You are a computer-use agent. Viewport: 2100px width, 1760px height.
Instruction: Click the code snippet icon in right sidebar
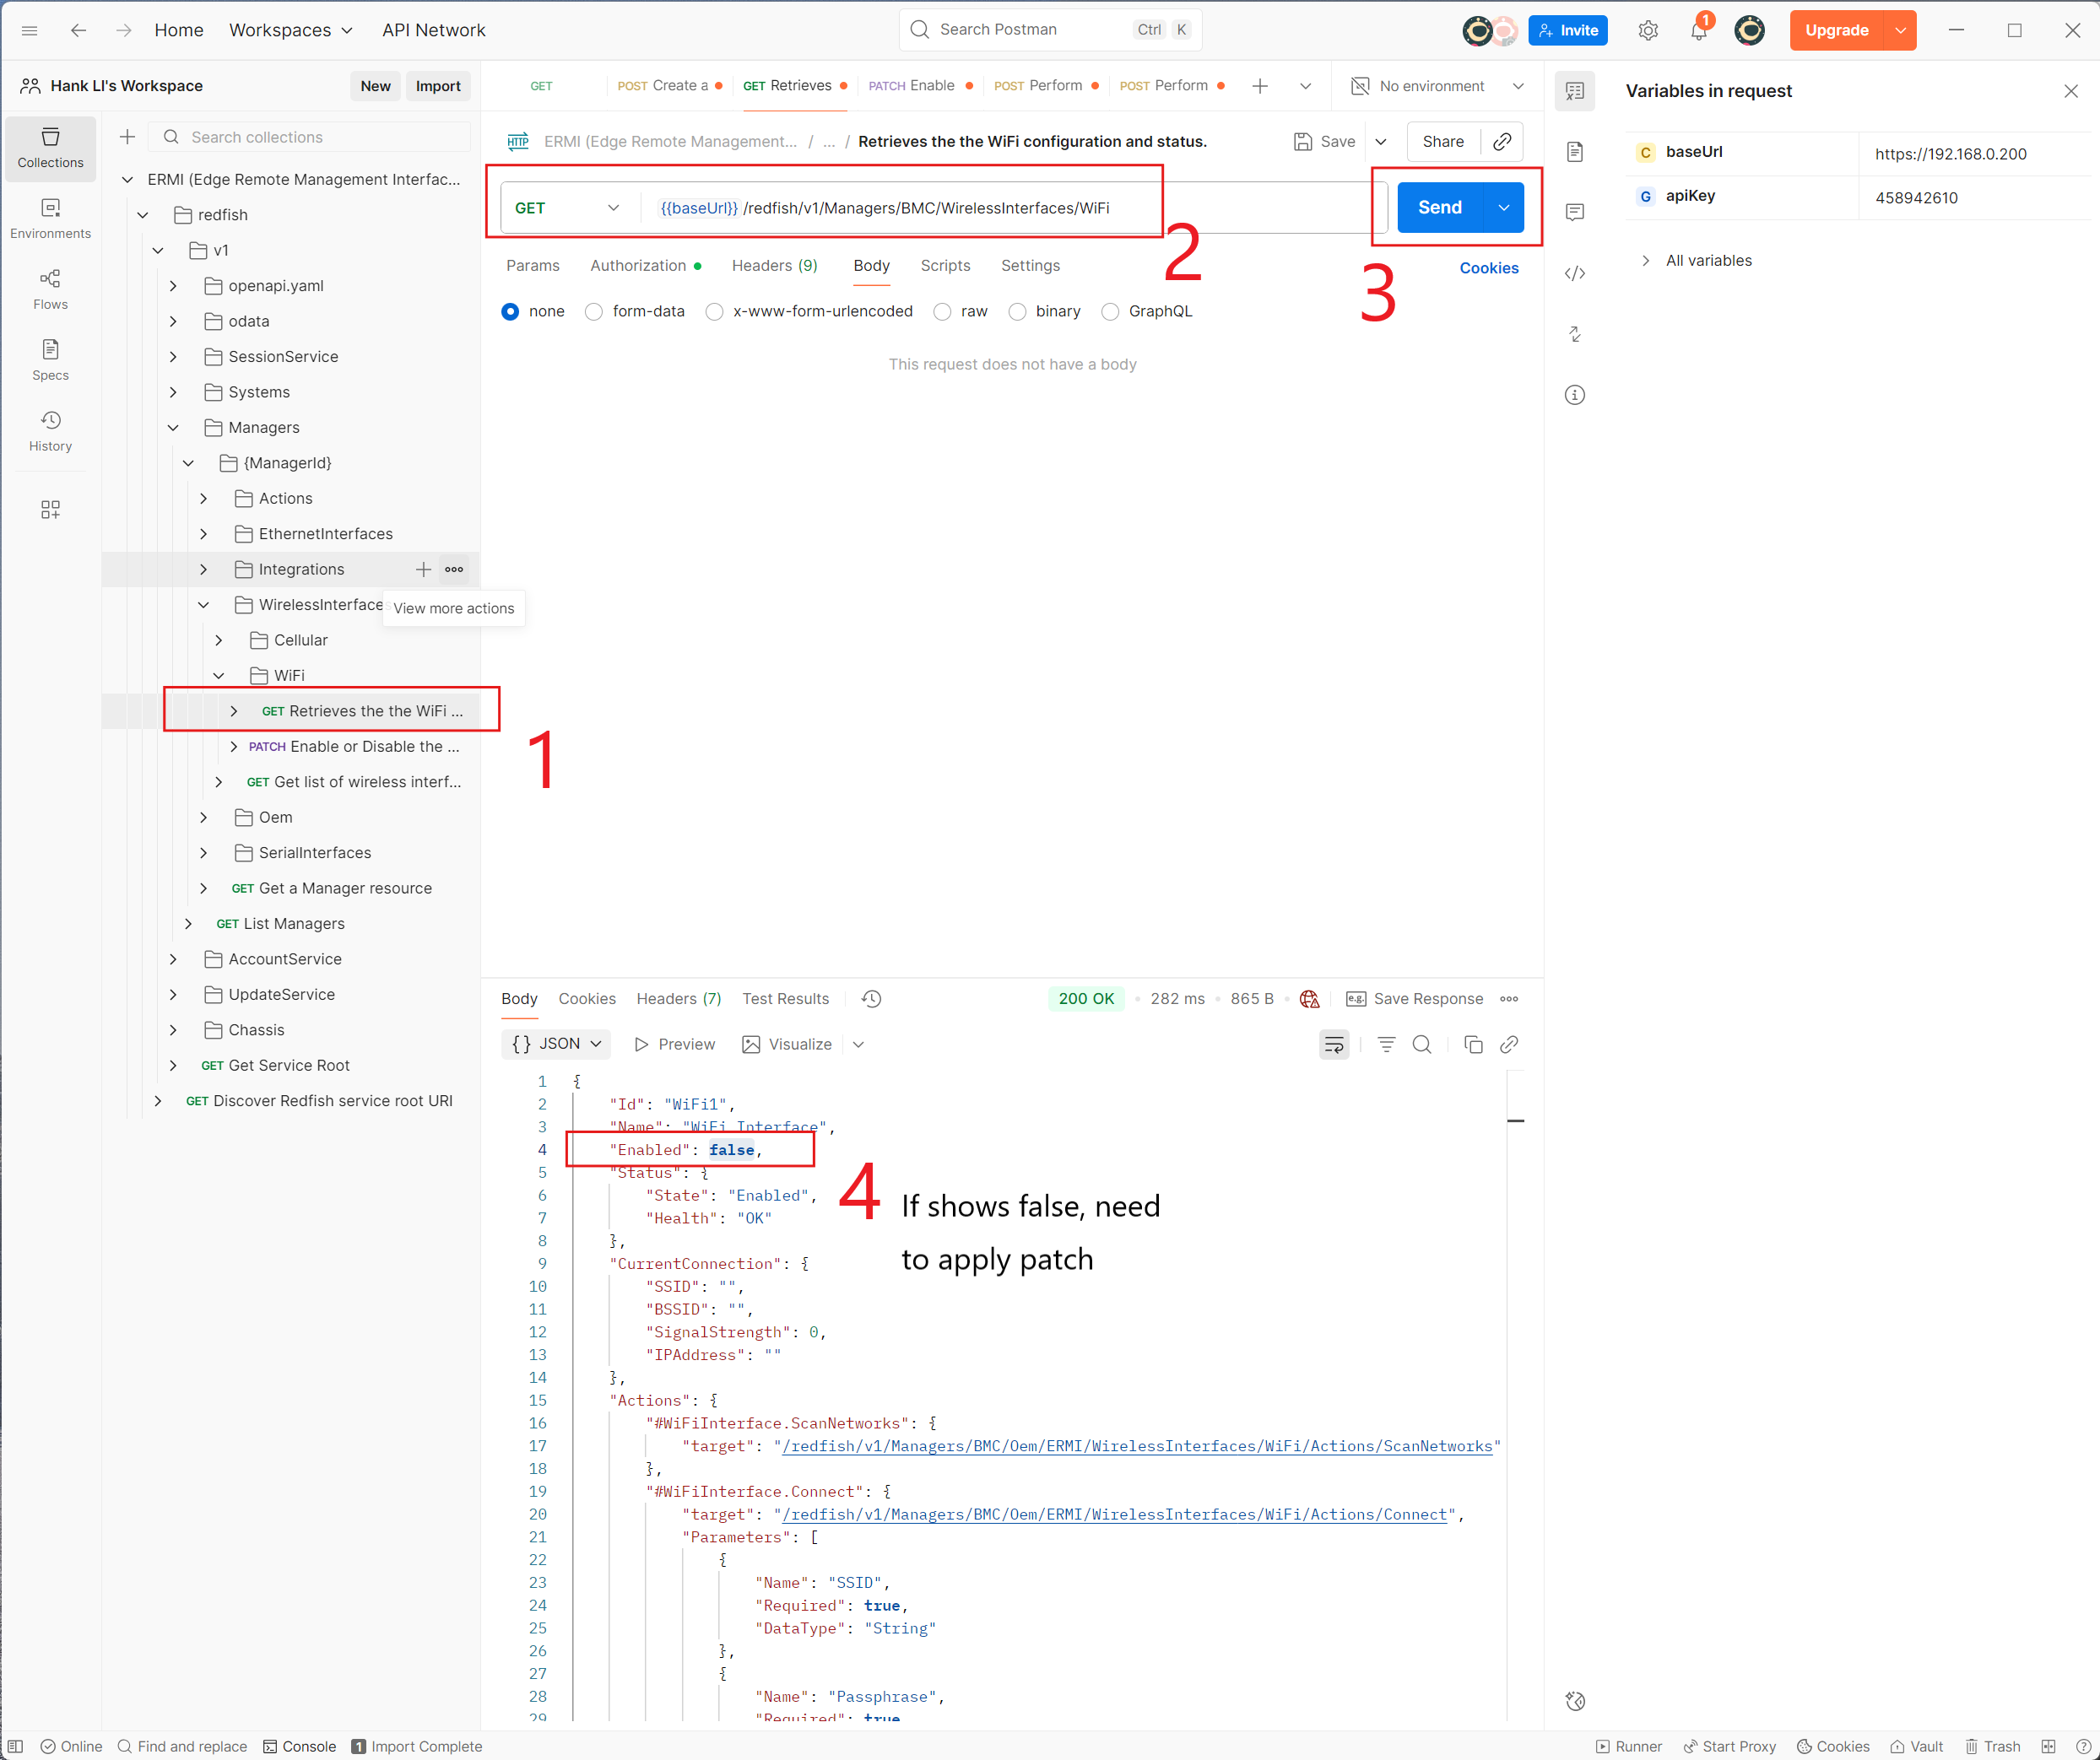tap(1575, 273)
